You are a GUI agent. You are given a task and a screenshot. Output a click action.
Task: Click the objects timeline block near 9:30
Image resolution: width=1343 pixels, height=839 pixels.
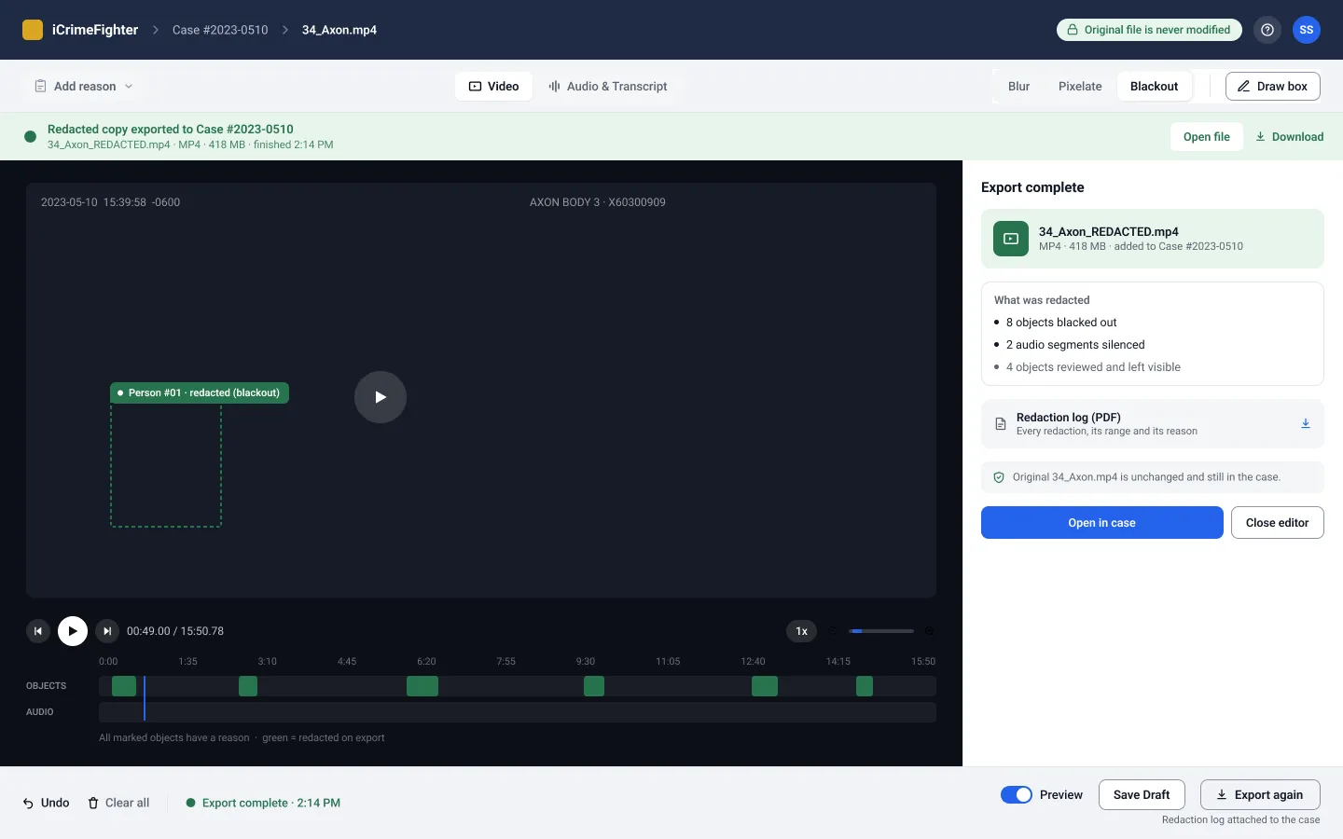[x=594, y=686]
